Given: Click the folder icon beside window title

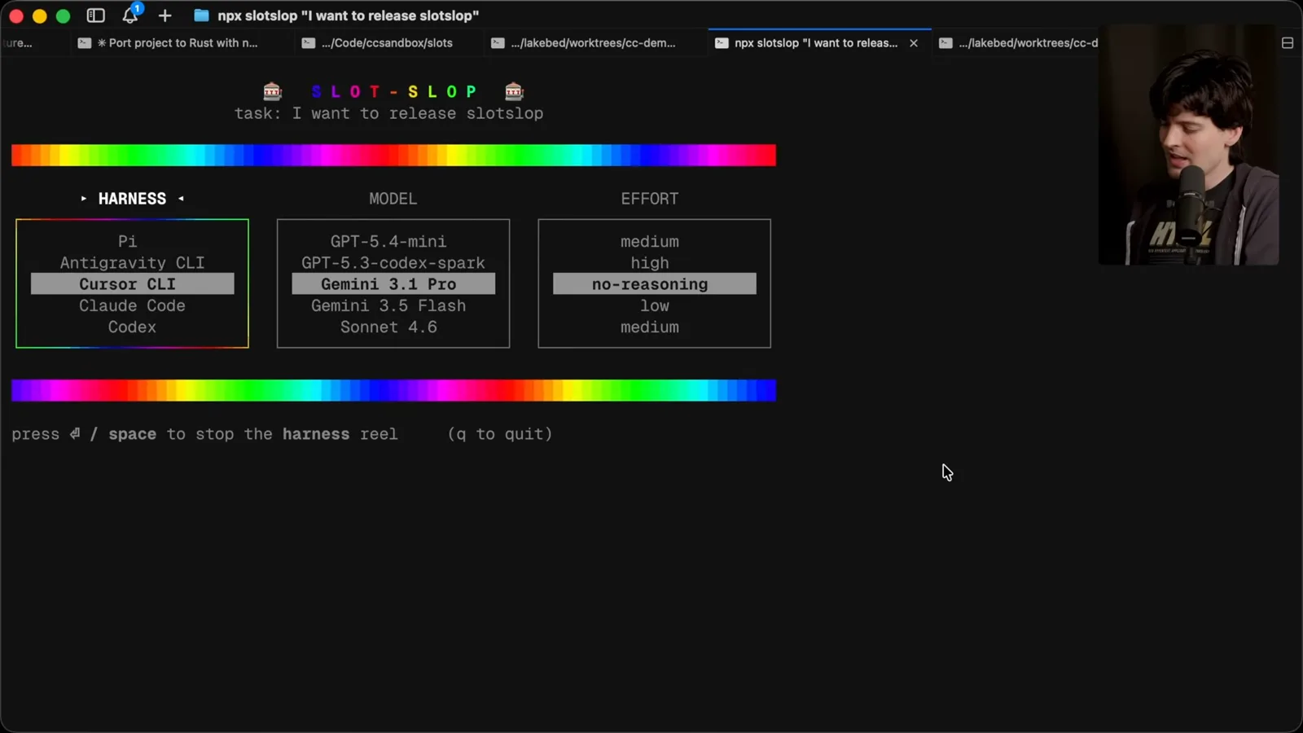Looking at the screenshot, I should pos(201,15).
